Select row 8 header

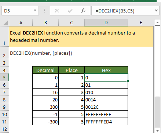tap(4, 100)
